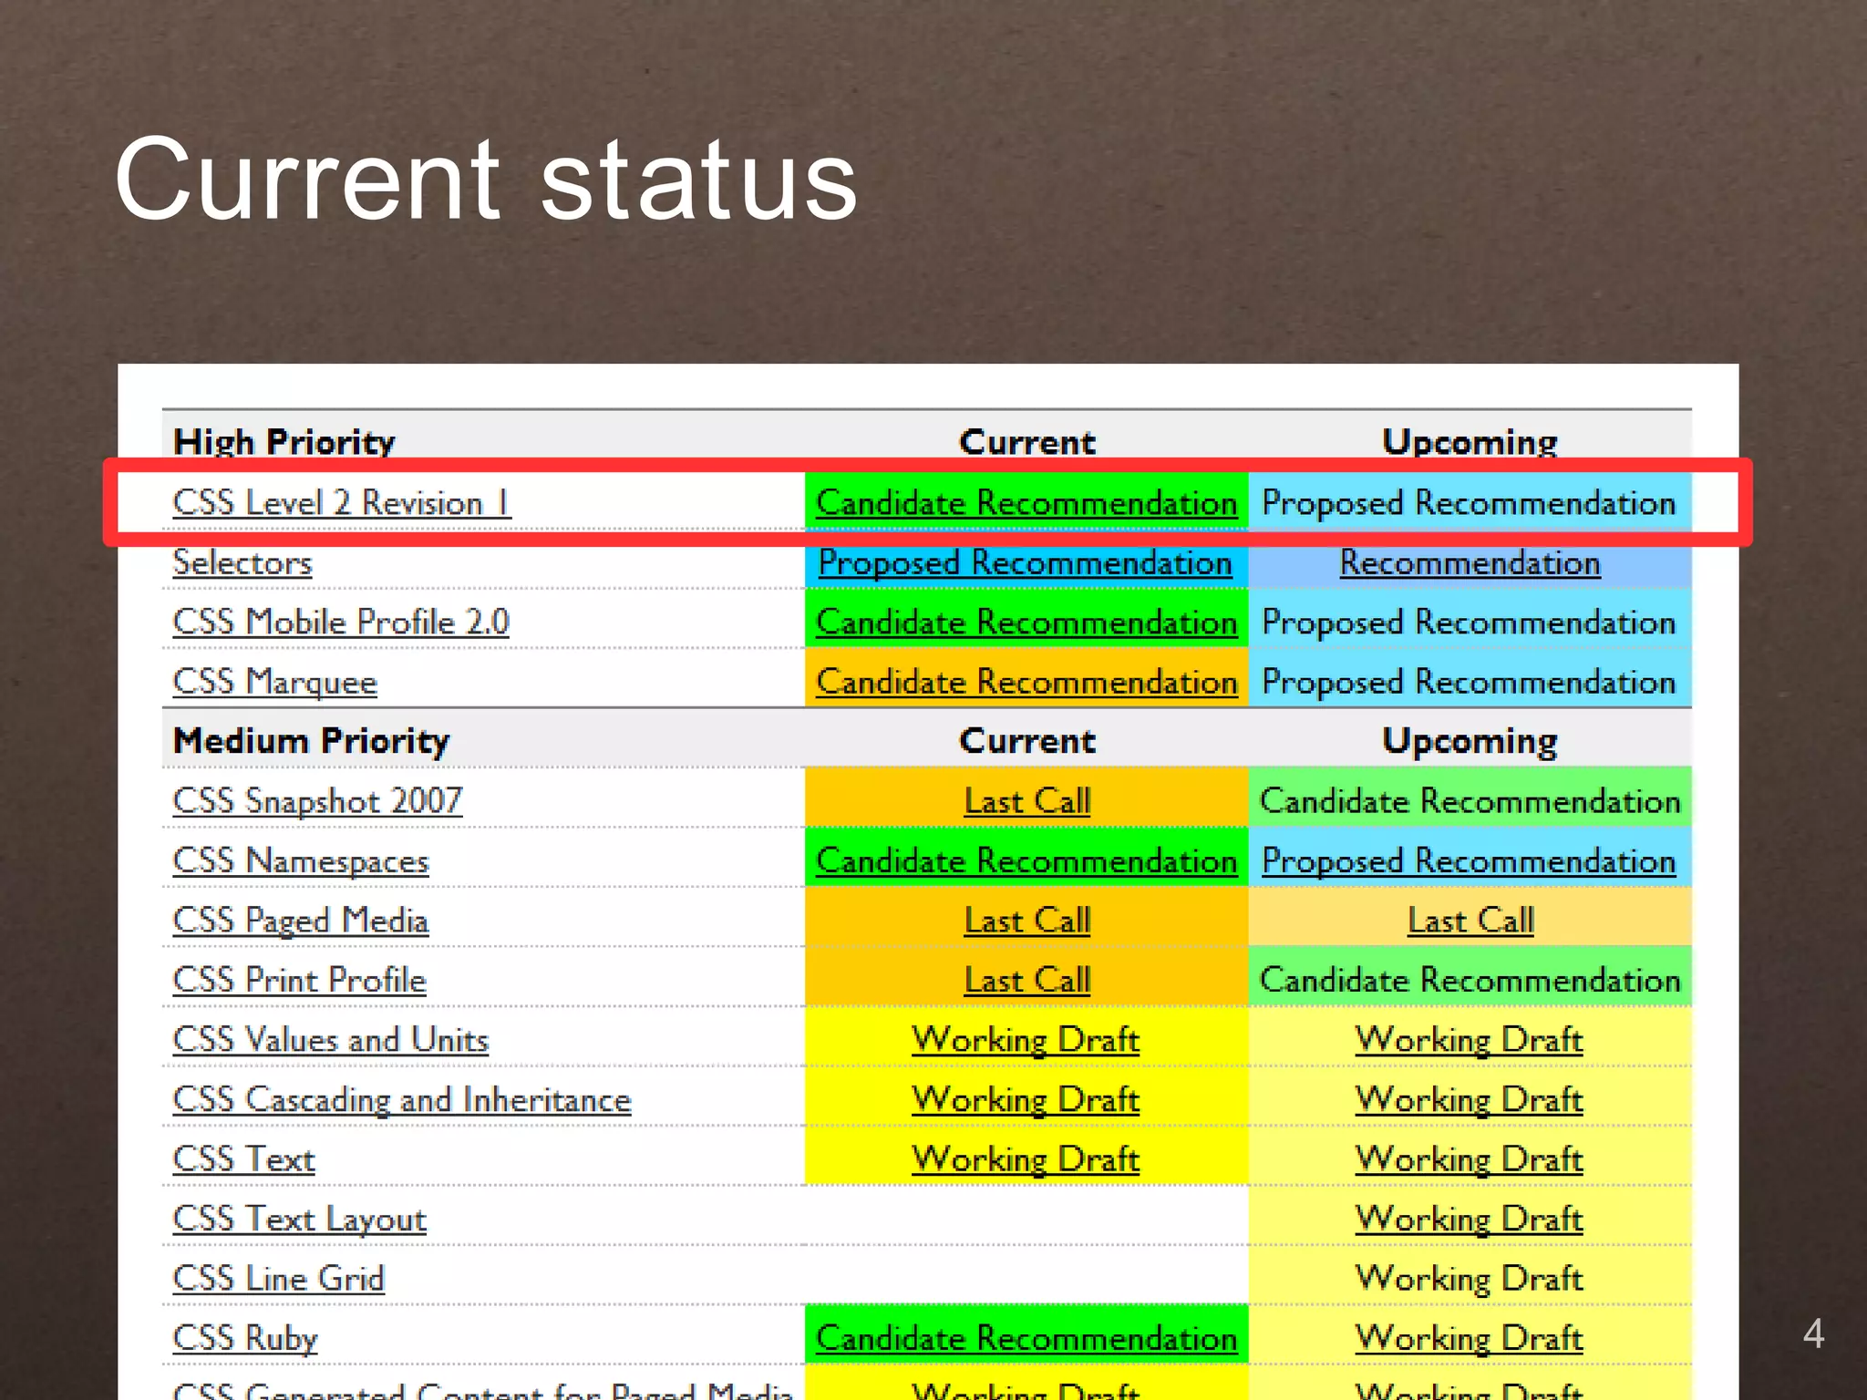The width and height of the screenshot is (1867, 1400).
Task: Click current Last Call for CSS Print Profile
Action: (x=1027, y=981)
